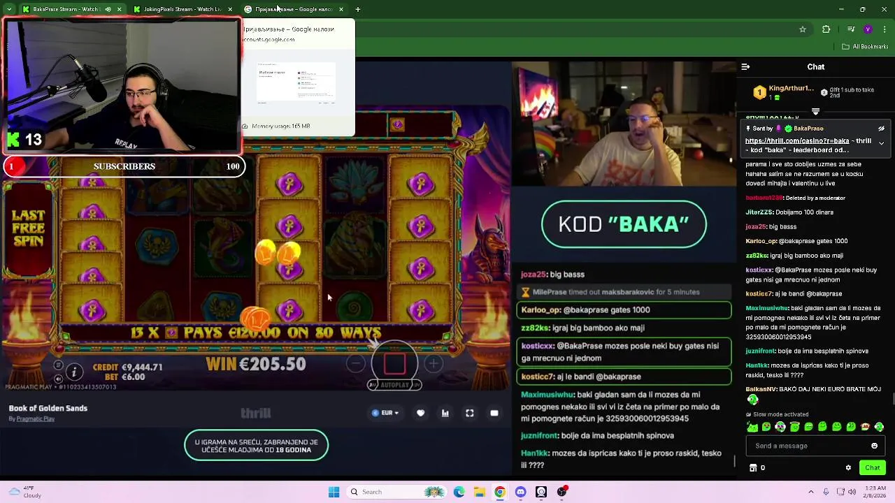Expand the chat leaderboard chevron
Image resolution: width=895 pixels, height=503 pixels.
coord(815,112)
